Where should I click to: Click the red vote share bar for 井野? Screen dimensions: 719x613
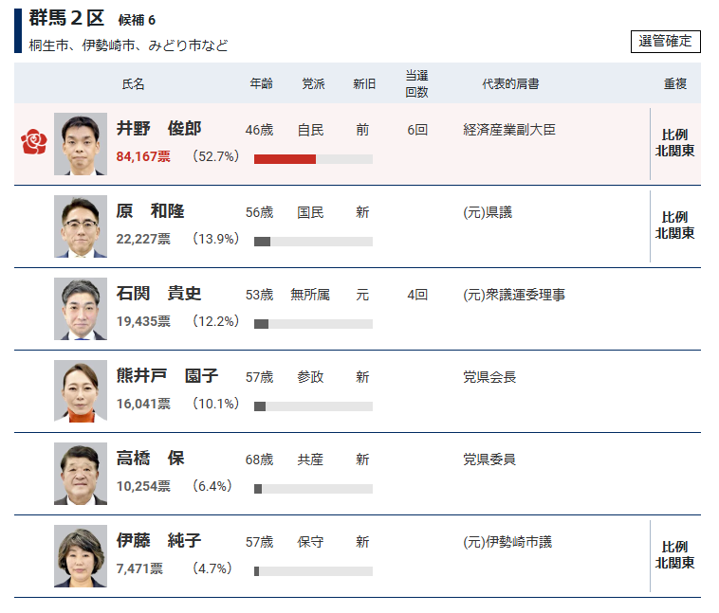tap(285, 159)
